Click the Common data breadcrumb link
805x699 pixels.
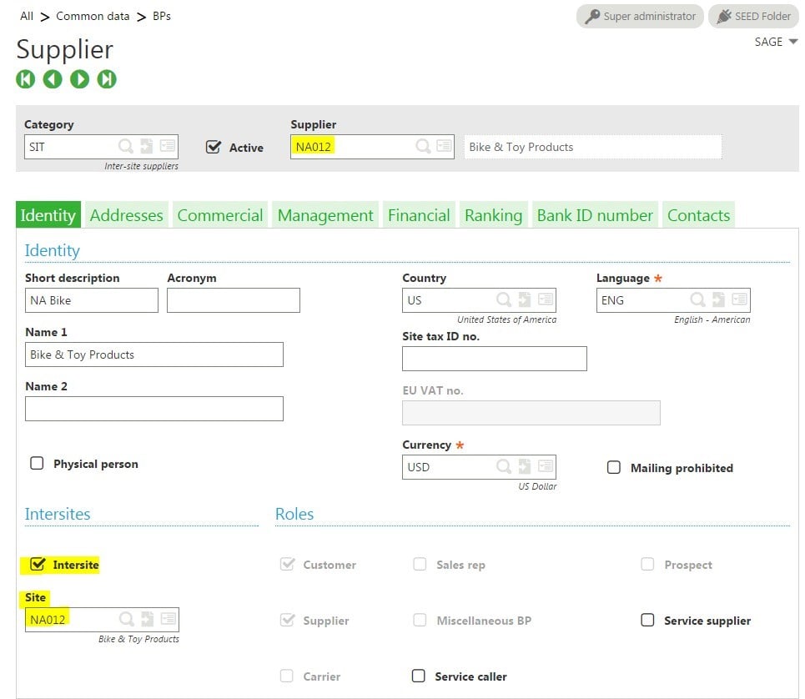(x=93, y=16)
